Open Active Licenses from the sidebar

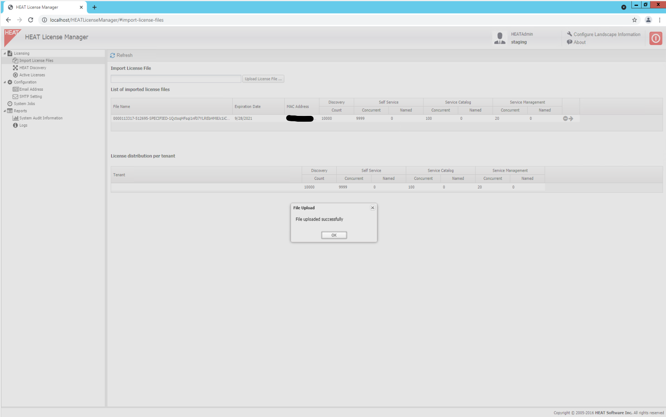[x=31, y=75]
